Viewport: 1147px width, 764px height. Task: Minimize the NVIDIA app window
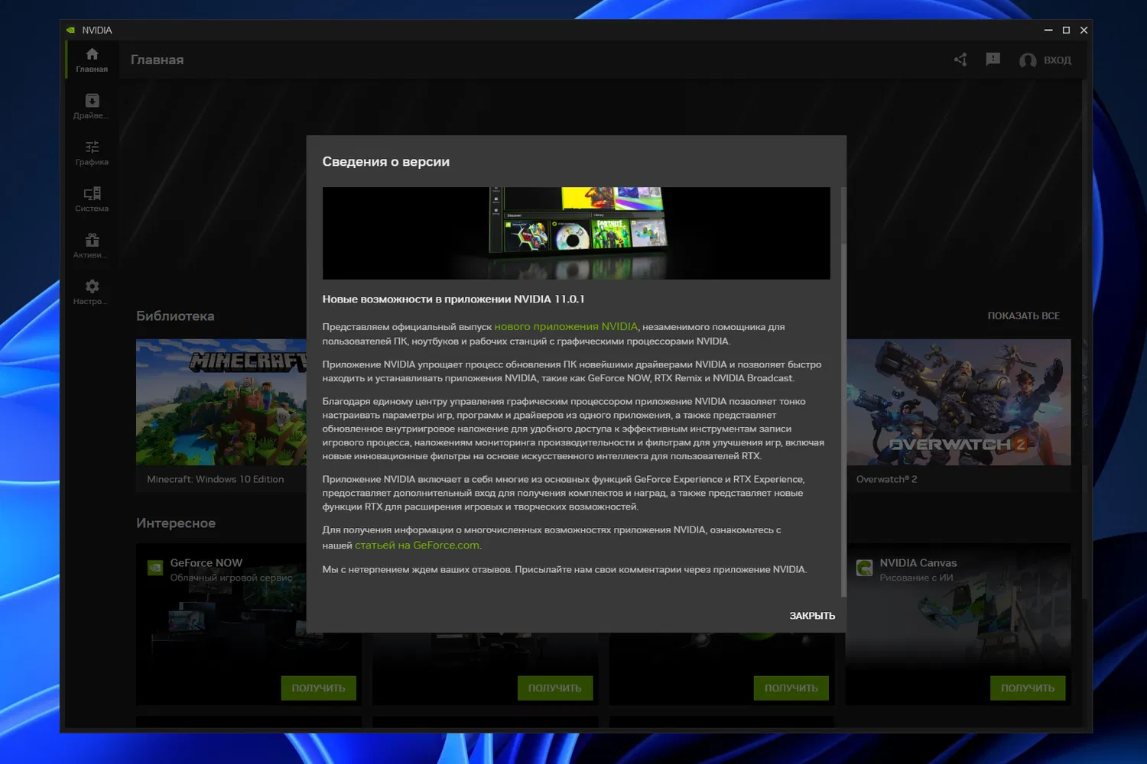1048,30
